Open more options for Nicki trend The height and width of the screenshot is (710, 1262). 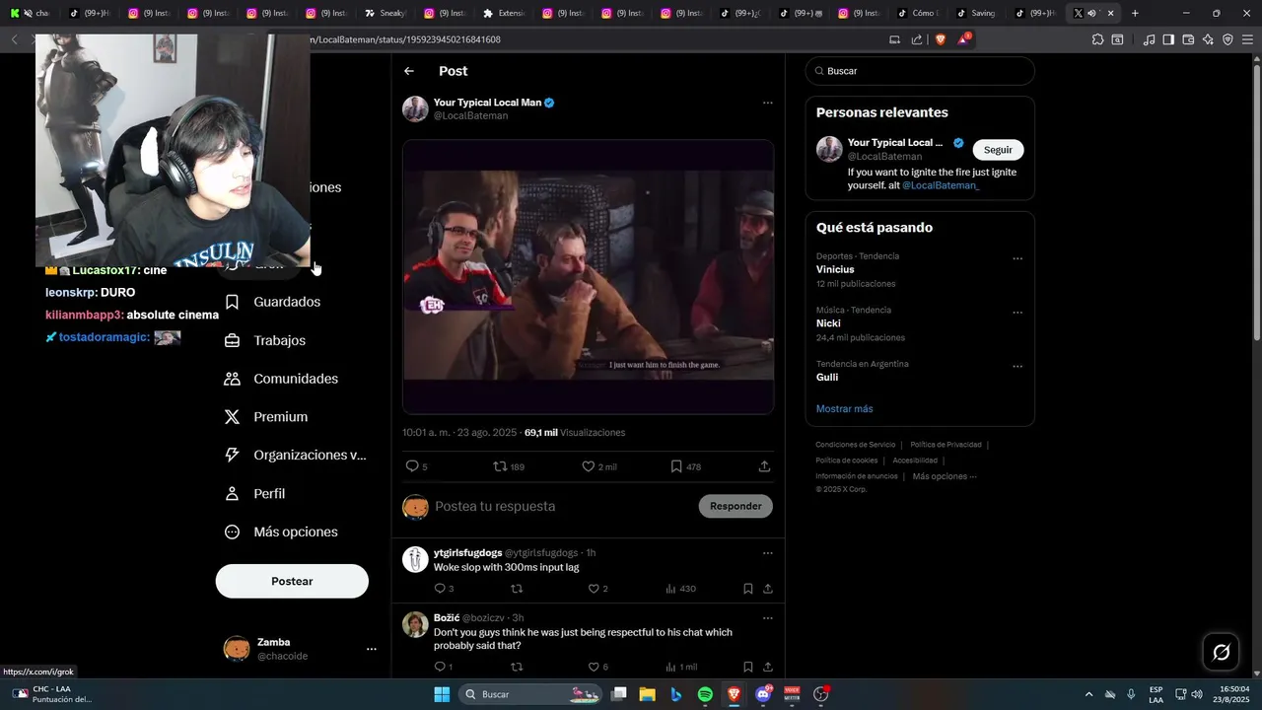point(1017,313)
